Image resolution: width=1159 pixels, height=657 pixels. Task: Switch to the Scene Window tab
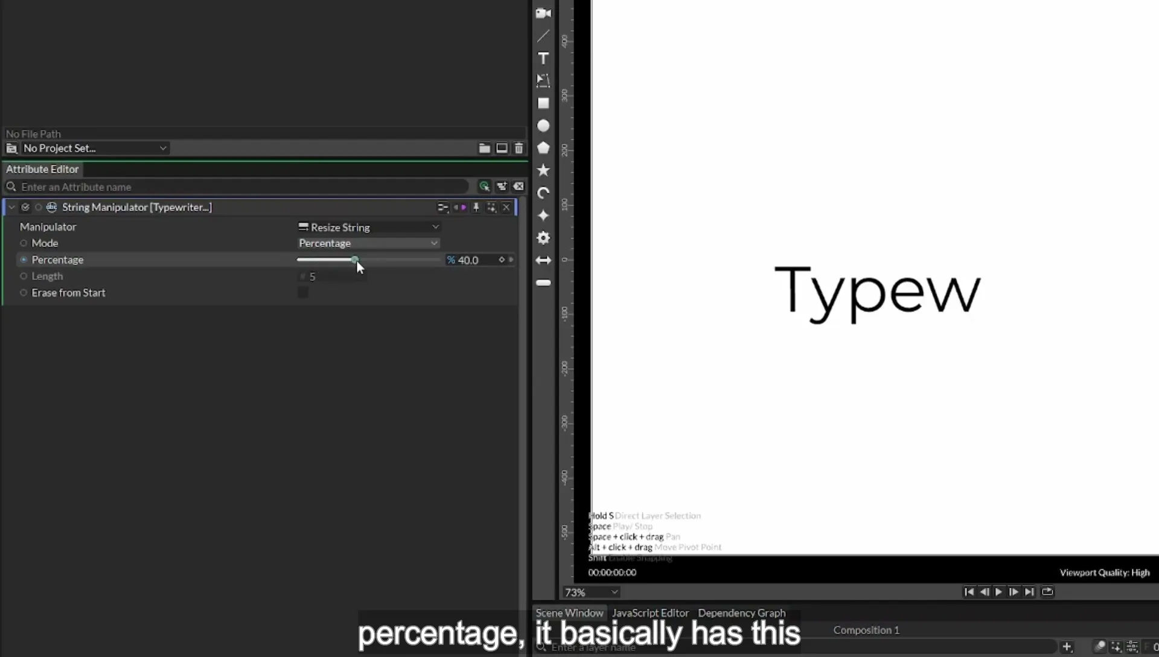[569, 612]
